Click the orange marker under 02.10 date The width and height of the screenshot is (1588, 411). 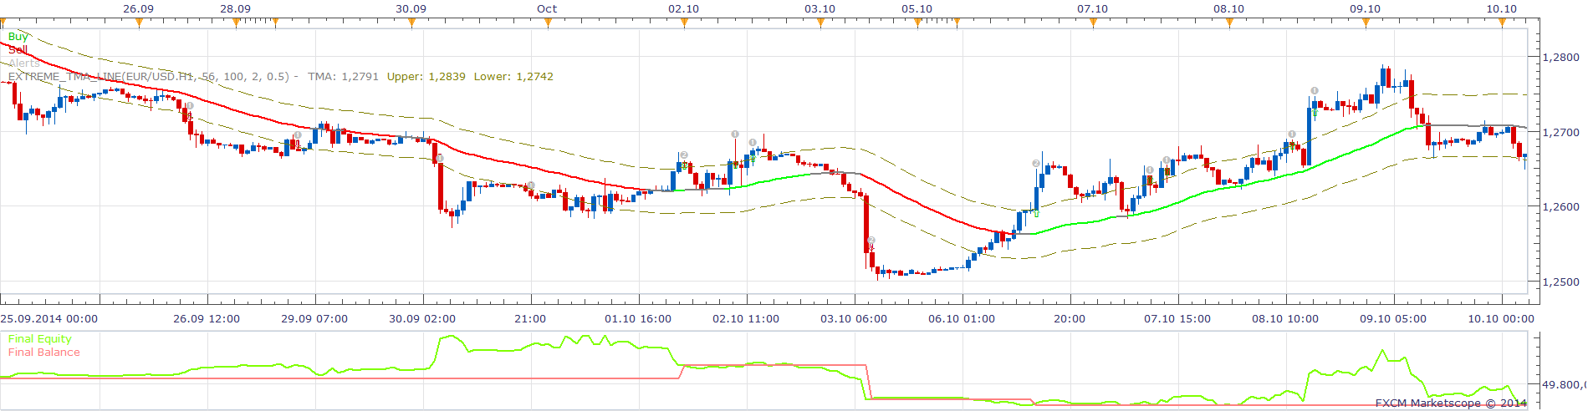(684, 23)
